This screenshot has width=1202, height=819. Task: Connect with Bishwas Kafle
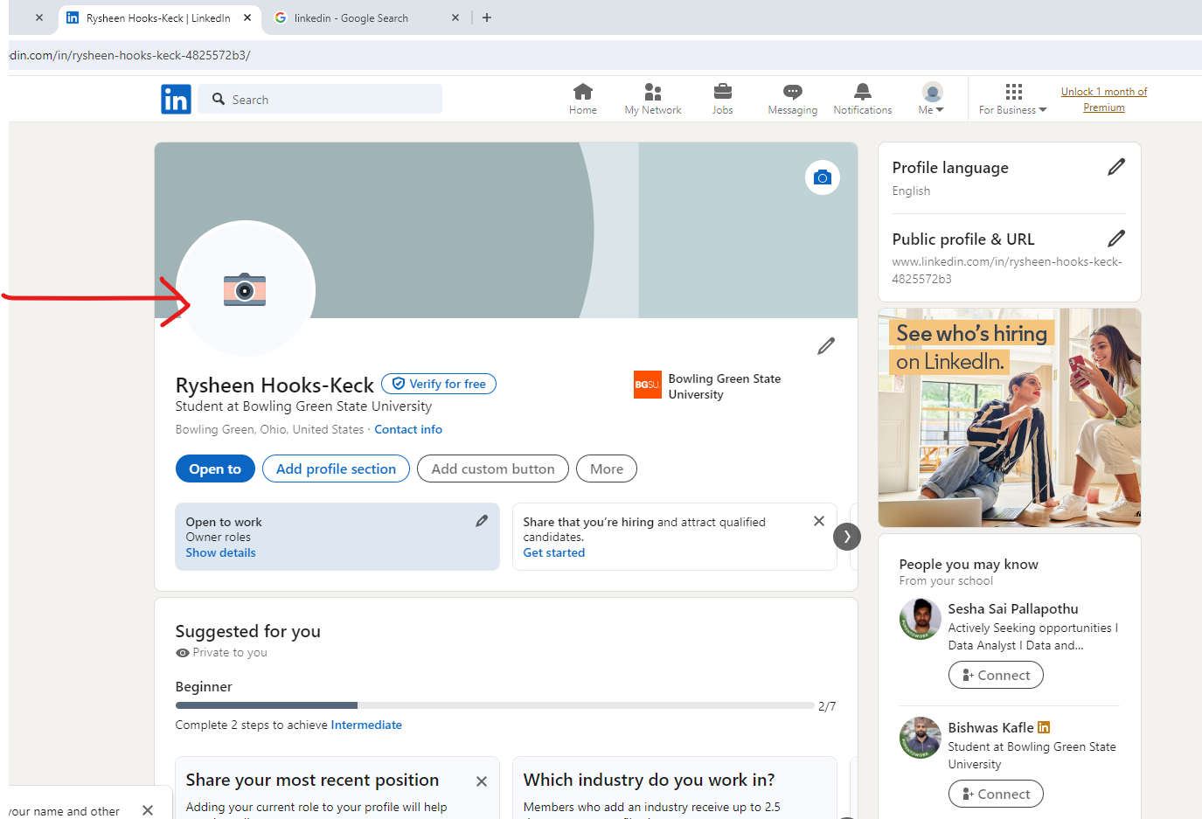pyautogui.click(x=996, y=794)
